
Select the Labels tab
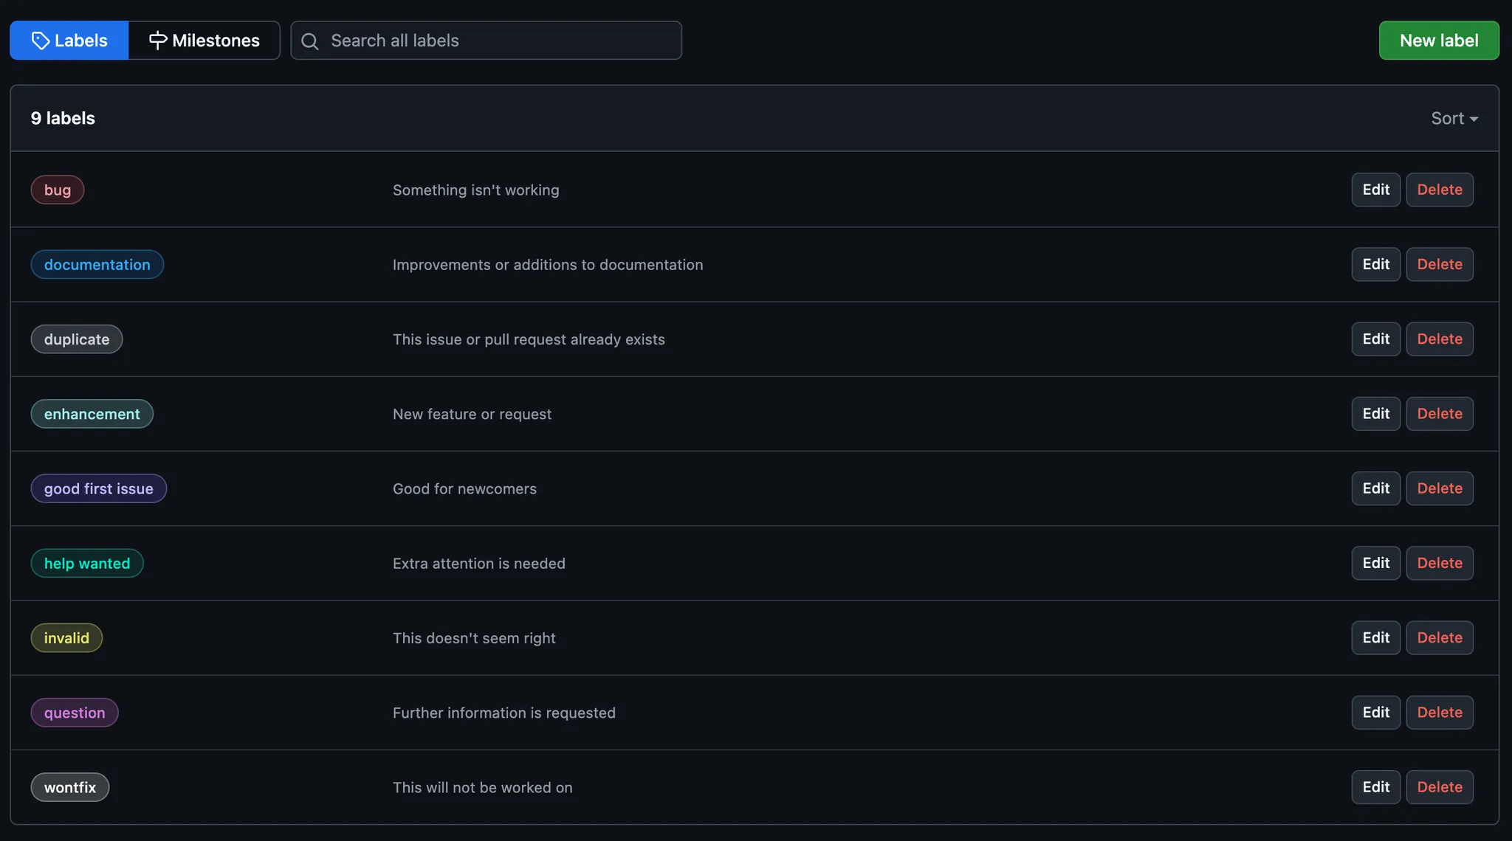[69, 41]
